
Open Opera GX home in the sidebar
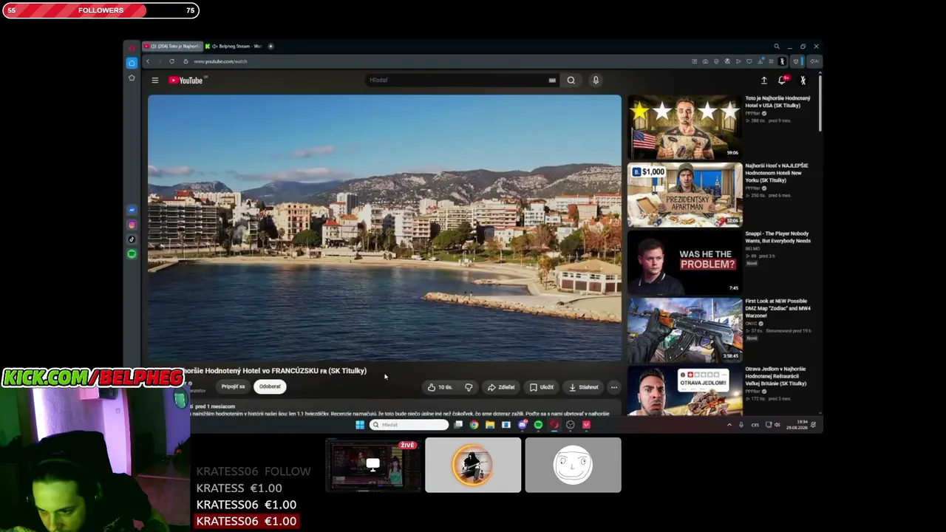click(x=132, y=63)
